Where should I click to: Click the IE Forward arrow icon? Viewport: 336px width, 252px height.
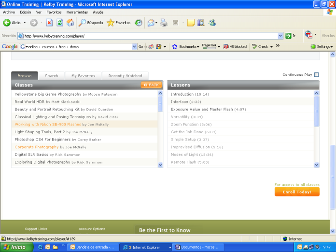[34, 23]
